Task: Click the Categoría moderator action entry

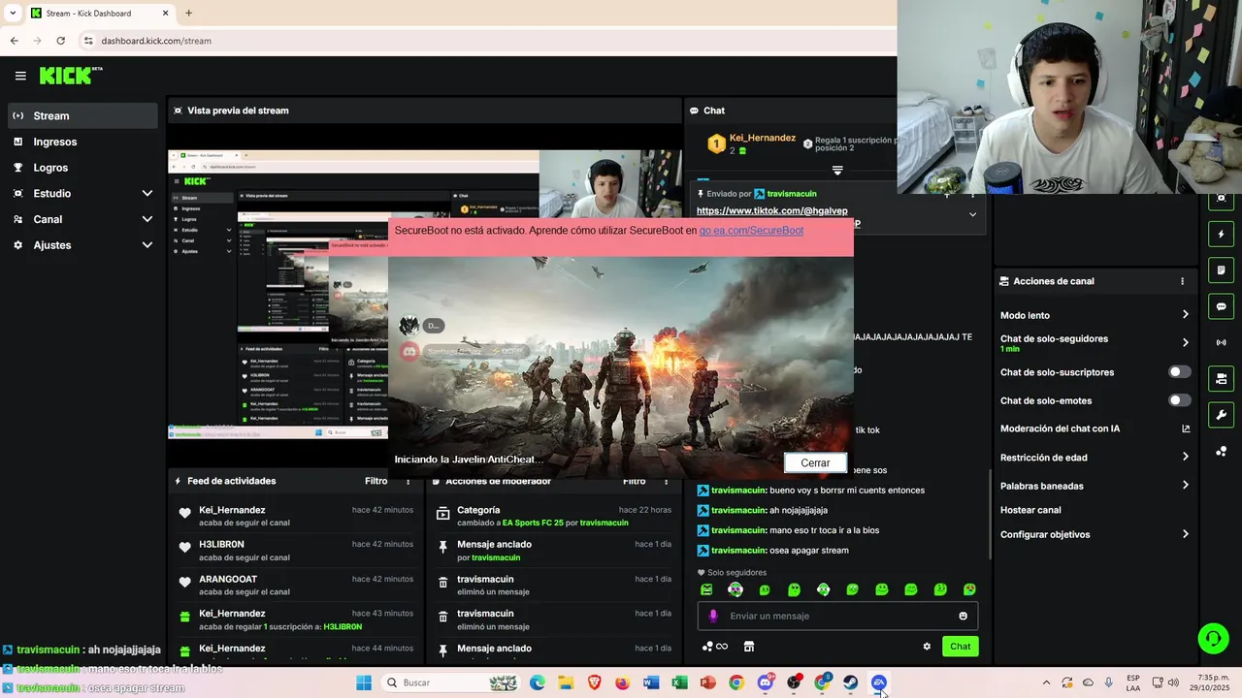Action: click(553, 516)
